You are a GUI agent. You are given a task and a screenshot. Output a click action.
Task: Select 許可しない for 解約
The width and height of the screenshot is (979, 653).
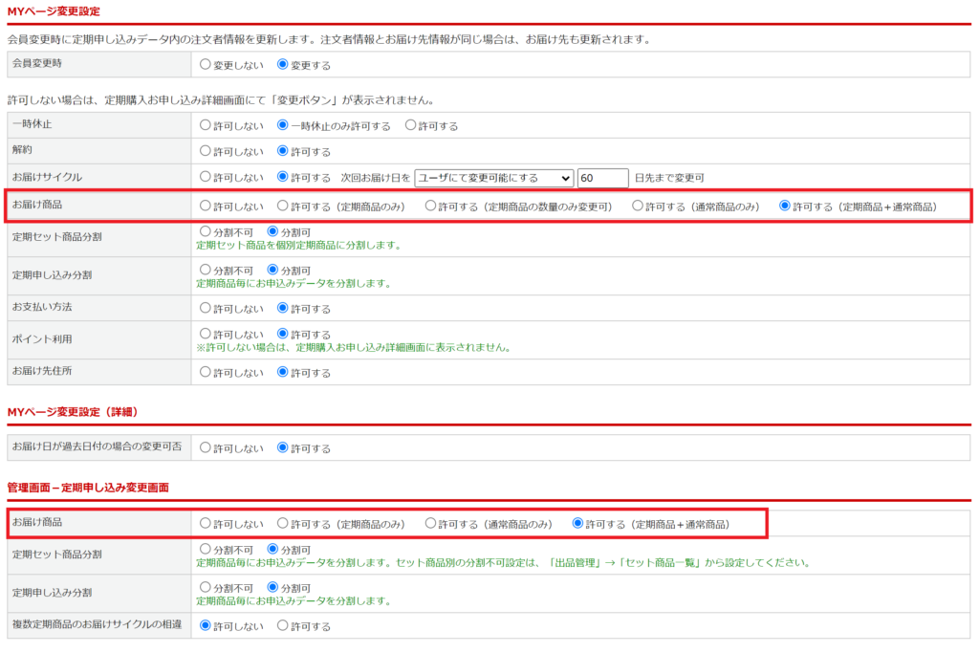pos(205,150)
